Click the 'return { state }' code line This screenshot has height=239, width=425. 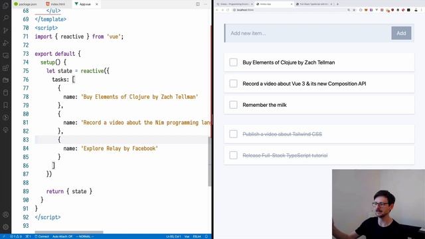click(69, 191)
